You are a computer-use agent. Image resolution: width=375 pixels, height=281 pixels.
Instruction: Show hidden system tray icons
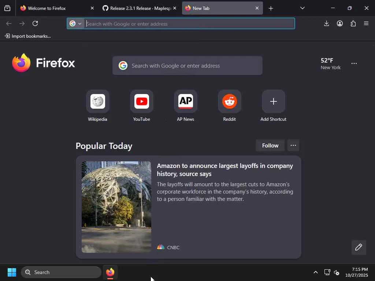click(x=316, y=272)
